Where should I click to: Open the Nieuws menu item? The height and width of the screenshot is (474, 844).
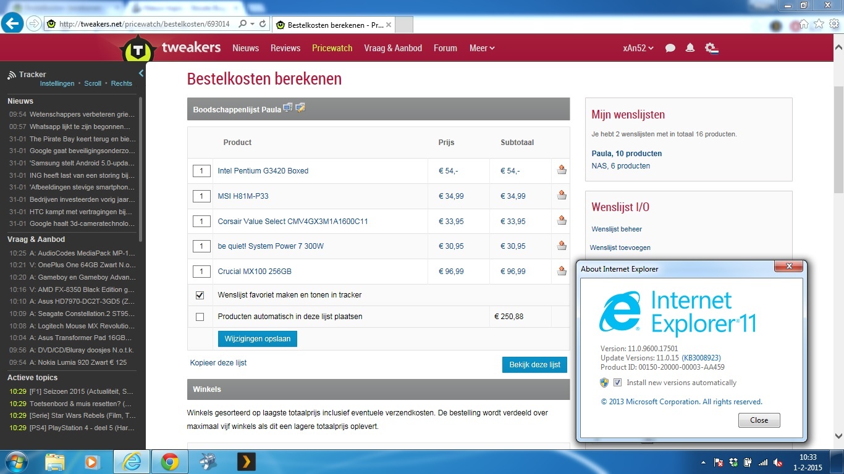tap(245, 48)
